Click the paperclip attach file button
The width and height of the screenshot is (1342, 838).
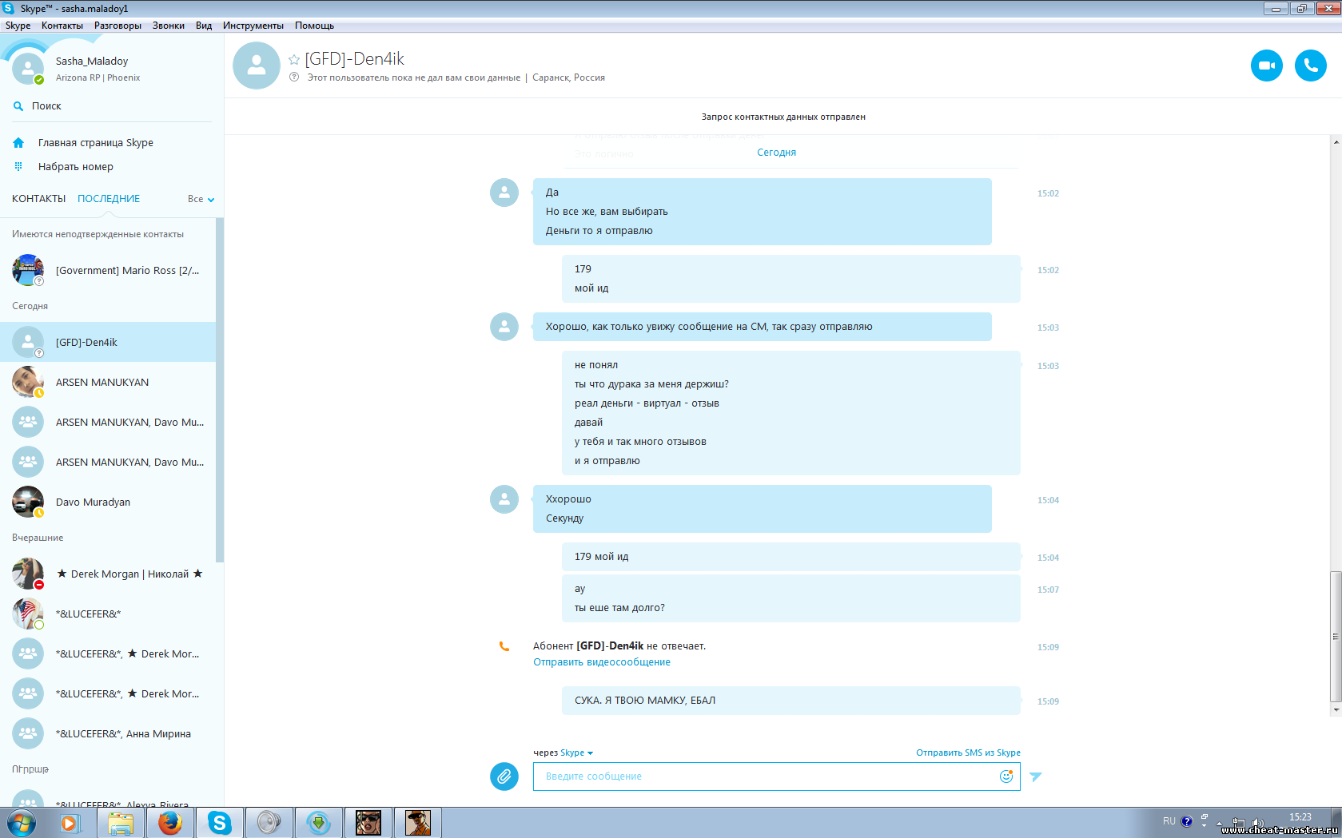[x=504, y=776]
